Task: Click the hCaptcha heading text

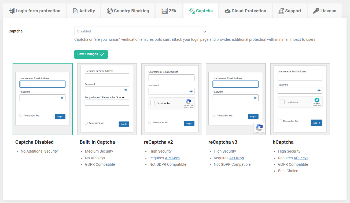Action: coord(283,142)
